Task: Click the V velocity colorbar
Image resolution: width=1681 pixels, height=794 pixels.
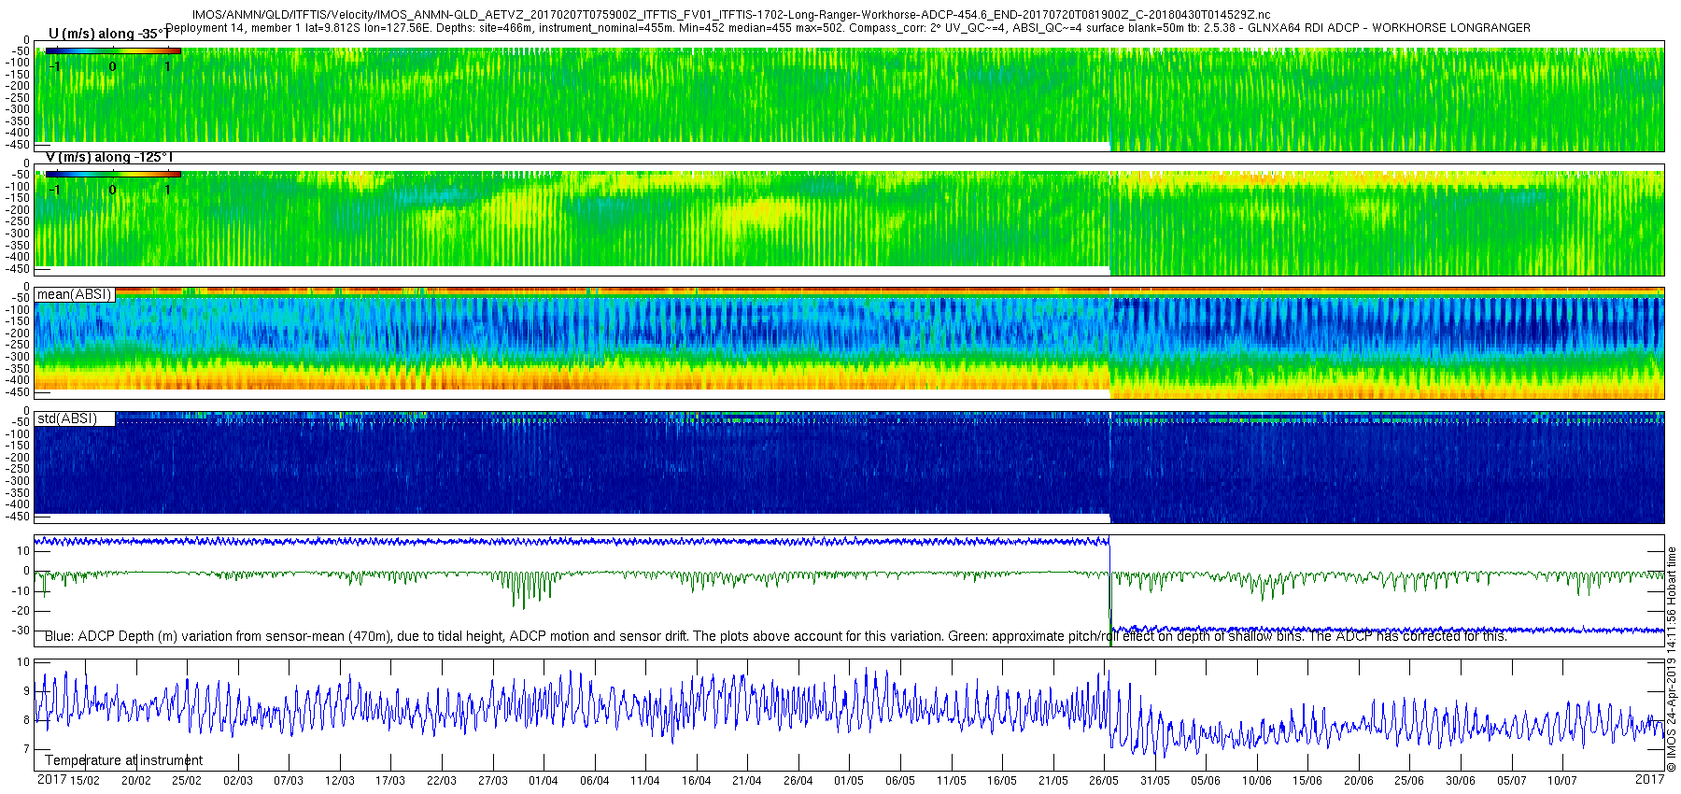Action: (x=113, y=175)
